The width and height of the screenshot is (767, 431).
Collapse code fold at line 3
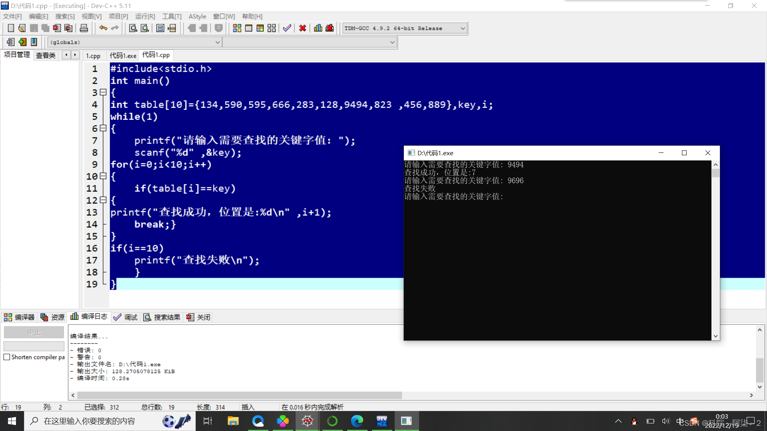(103, 92)
